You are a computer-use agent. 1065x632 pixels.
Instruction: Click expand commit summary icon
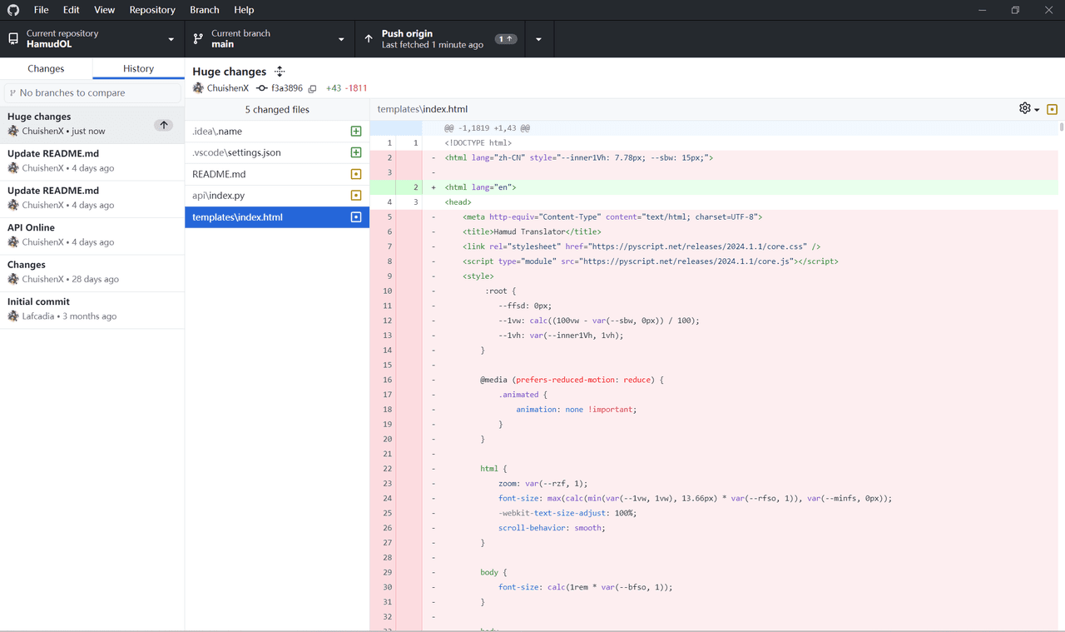click(280, 72)
